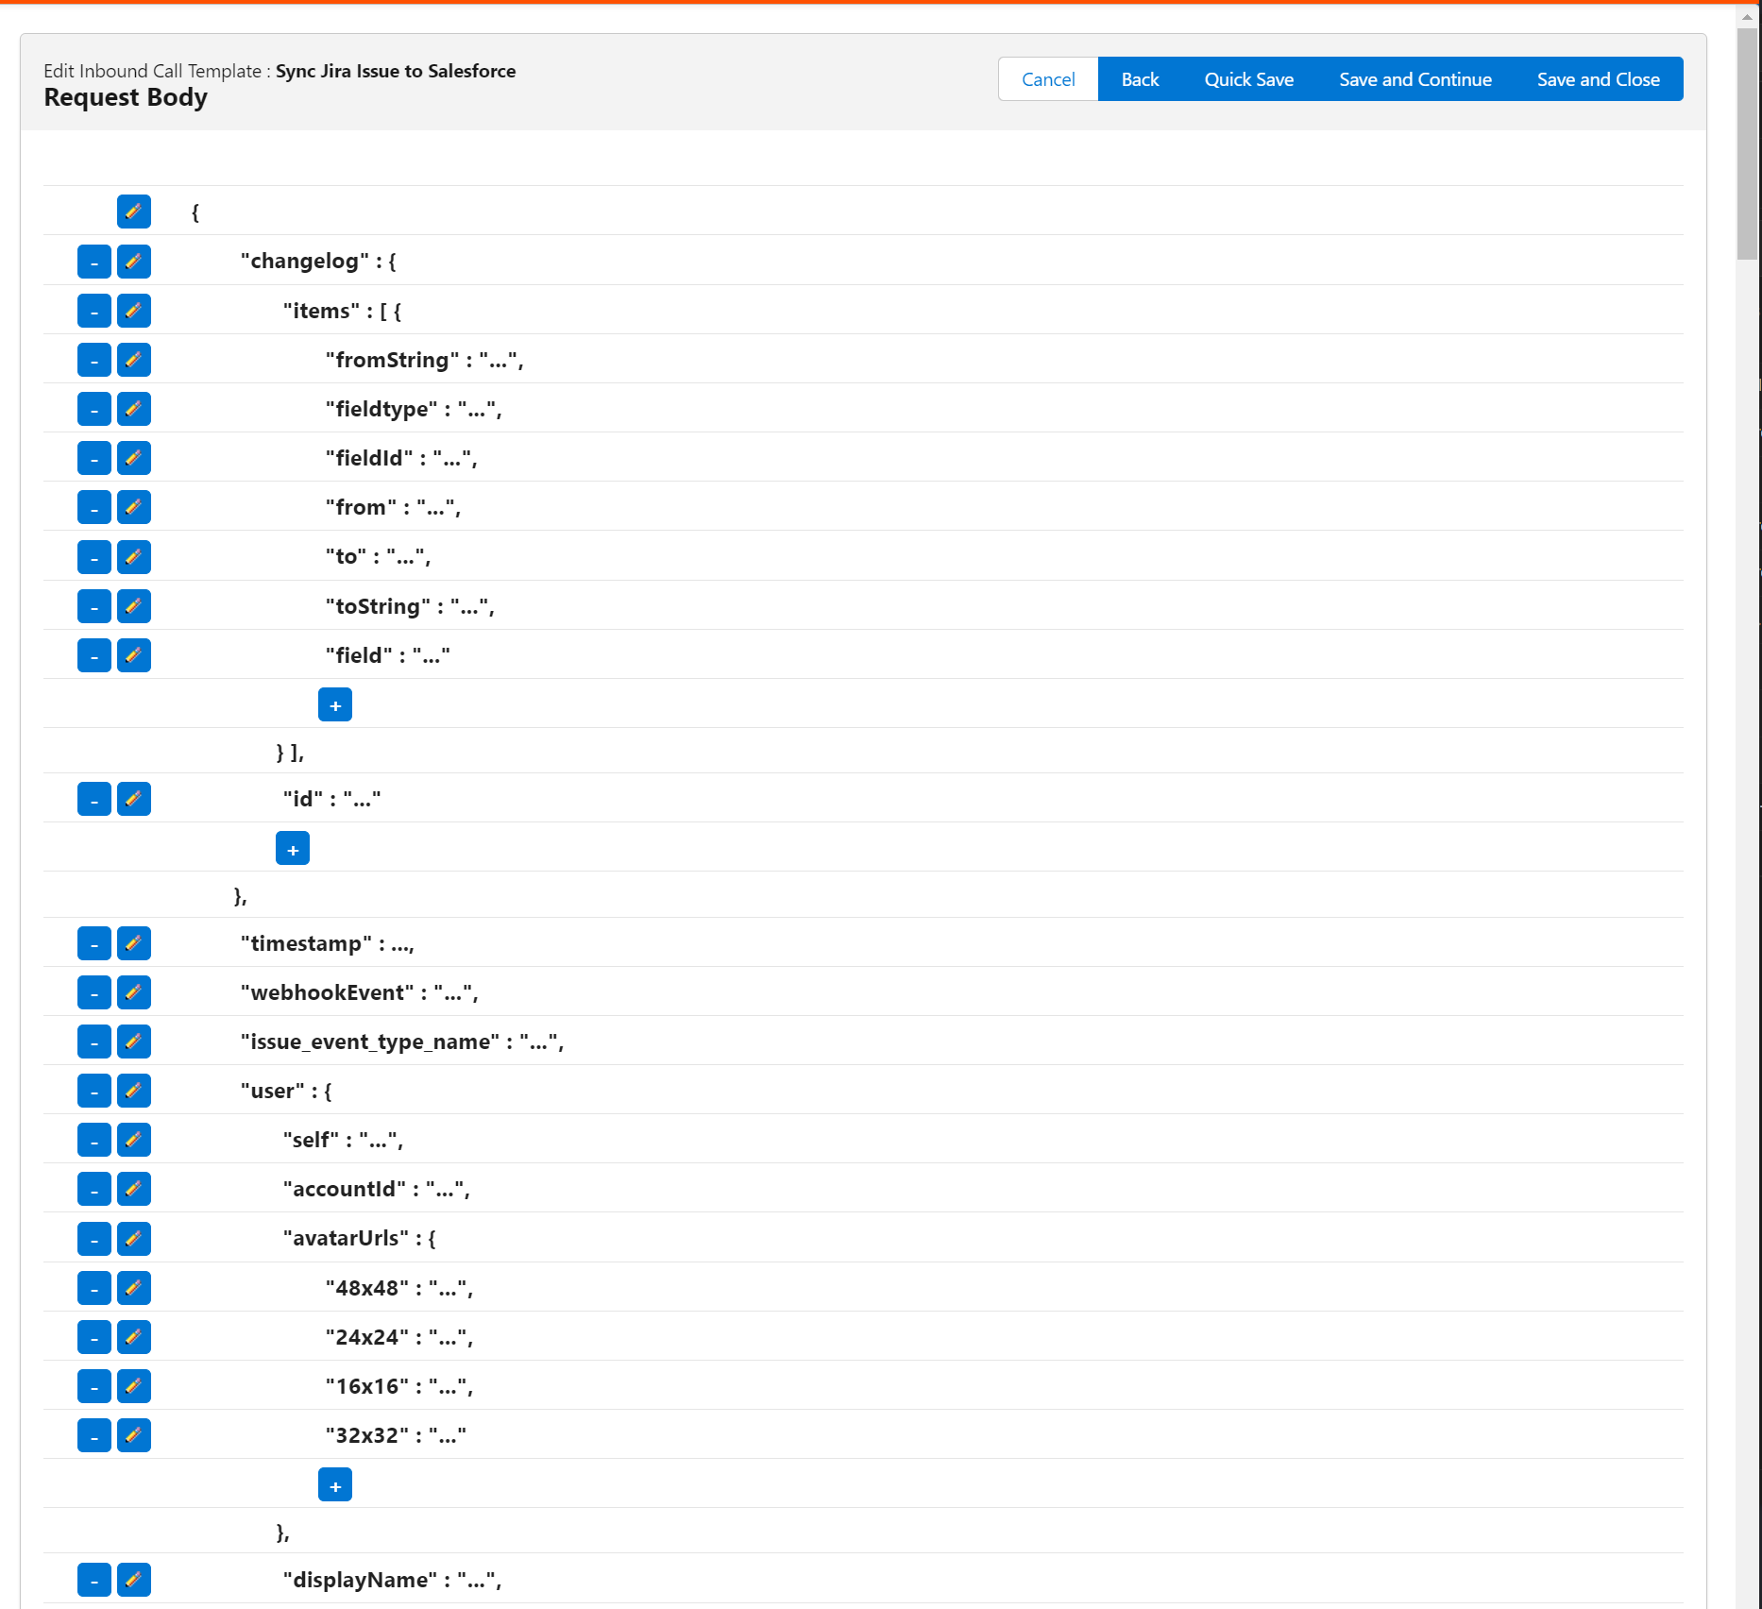Viewport: 1762px width, 1609px height.
Task: Edit the "accountId" field with pencil icon
Action: coord(134,1189)
